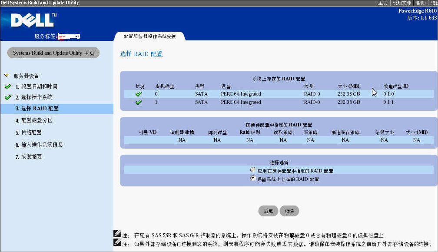
Task: Click the 高速缓存策略 column header
Action: coord(345,132)
